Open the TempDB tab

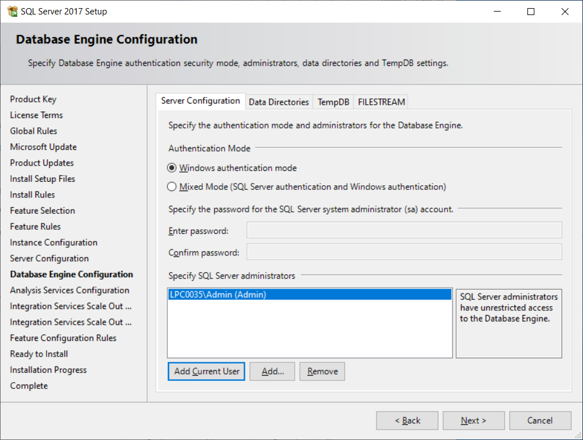click(x=333, y=102)
